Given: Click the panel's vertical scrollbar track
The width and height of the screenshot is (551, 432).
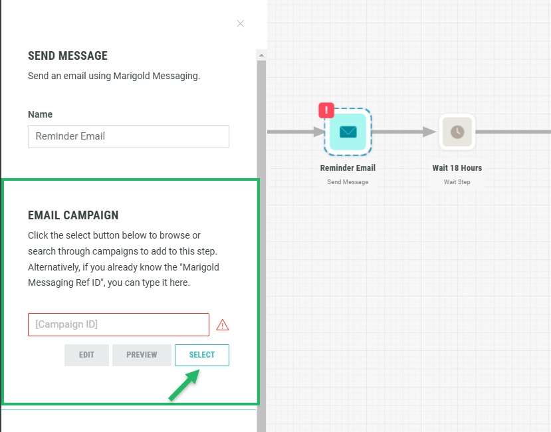Looking at the screenshot, I should tap(262, 233).
